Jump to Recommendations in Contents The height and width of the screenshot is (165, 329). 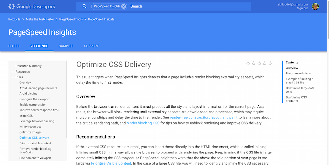tap(298, 73)
